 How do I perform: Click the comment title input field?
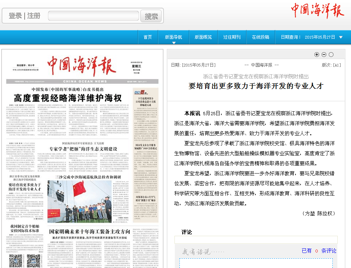pyautogui.click(x=256, y=240)
